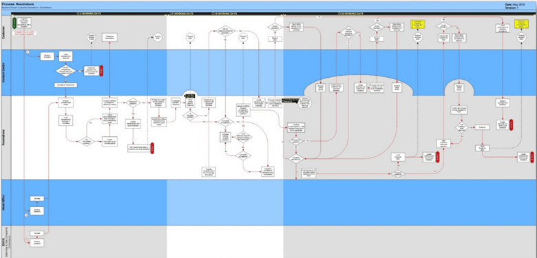The height and width of the screenshot is (258, 537).
Task: Select the decision diamond in Contact Centre lane
Action: pos(66,70)
